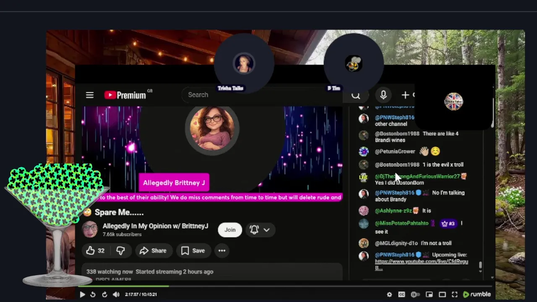537x302 pixels.
Task: Click the YouTube Create plus icon
Action: click(405, 95)
